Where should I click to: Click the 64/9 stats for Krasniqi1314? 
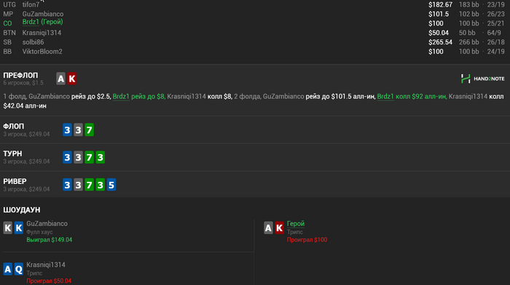click(x=494, y=33)
